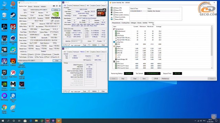Viewport: 220px width, 123px height.
Task: Collapse the Temperatures group in AIDA64 statistics
Action: click(x=114, y=29)
